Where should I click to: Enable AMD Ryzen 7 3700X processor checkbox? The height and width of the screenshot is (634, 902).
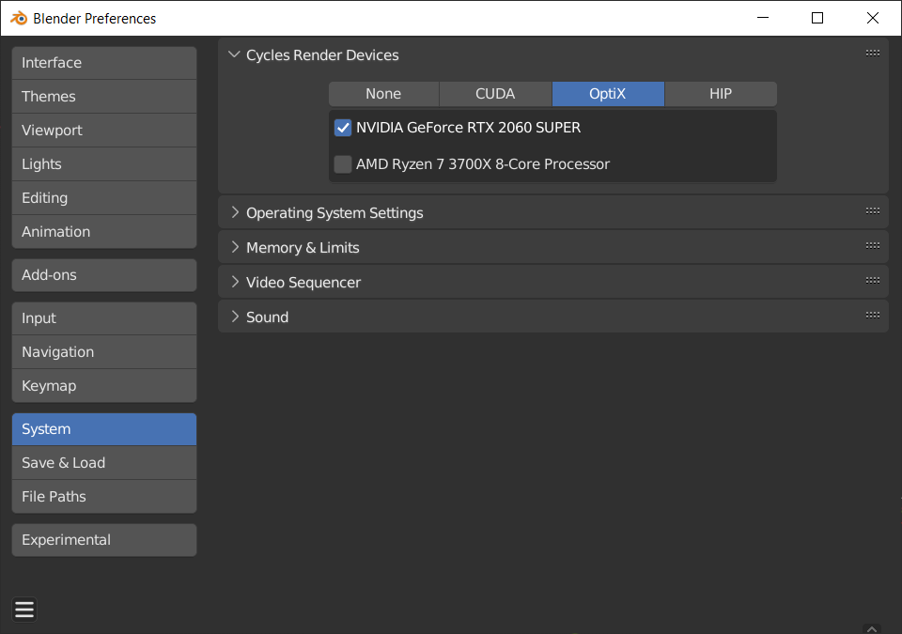pyautogui.click(x=343, y=164)
